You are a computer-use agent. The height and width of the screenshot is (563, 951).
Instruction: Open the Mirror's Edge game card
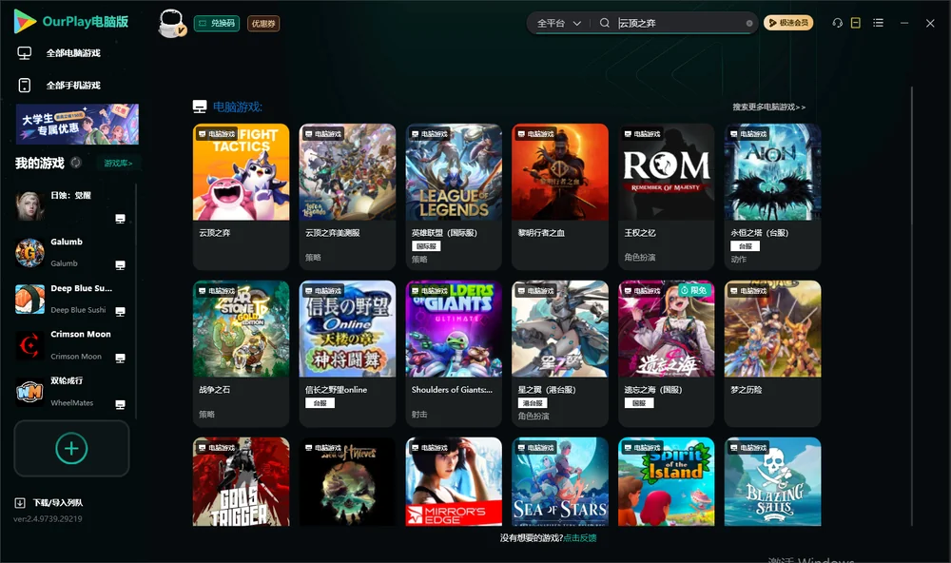pos(454,482)
